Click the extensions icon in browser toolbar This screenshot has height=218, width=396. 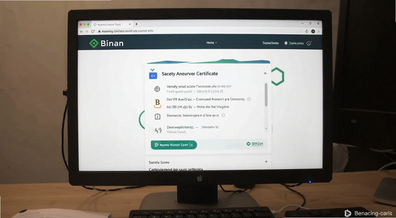coord(306,31)
